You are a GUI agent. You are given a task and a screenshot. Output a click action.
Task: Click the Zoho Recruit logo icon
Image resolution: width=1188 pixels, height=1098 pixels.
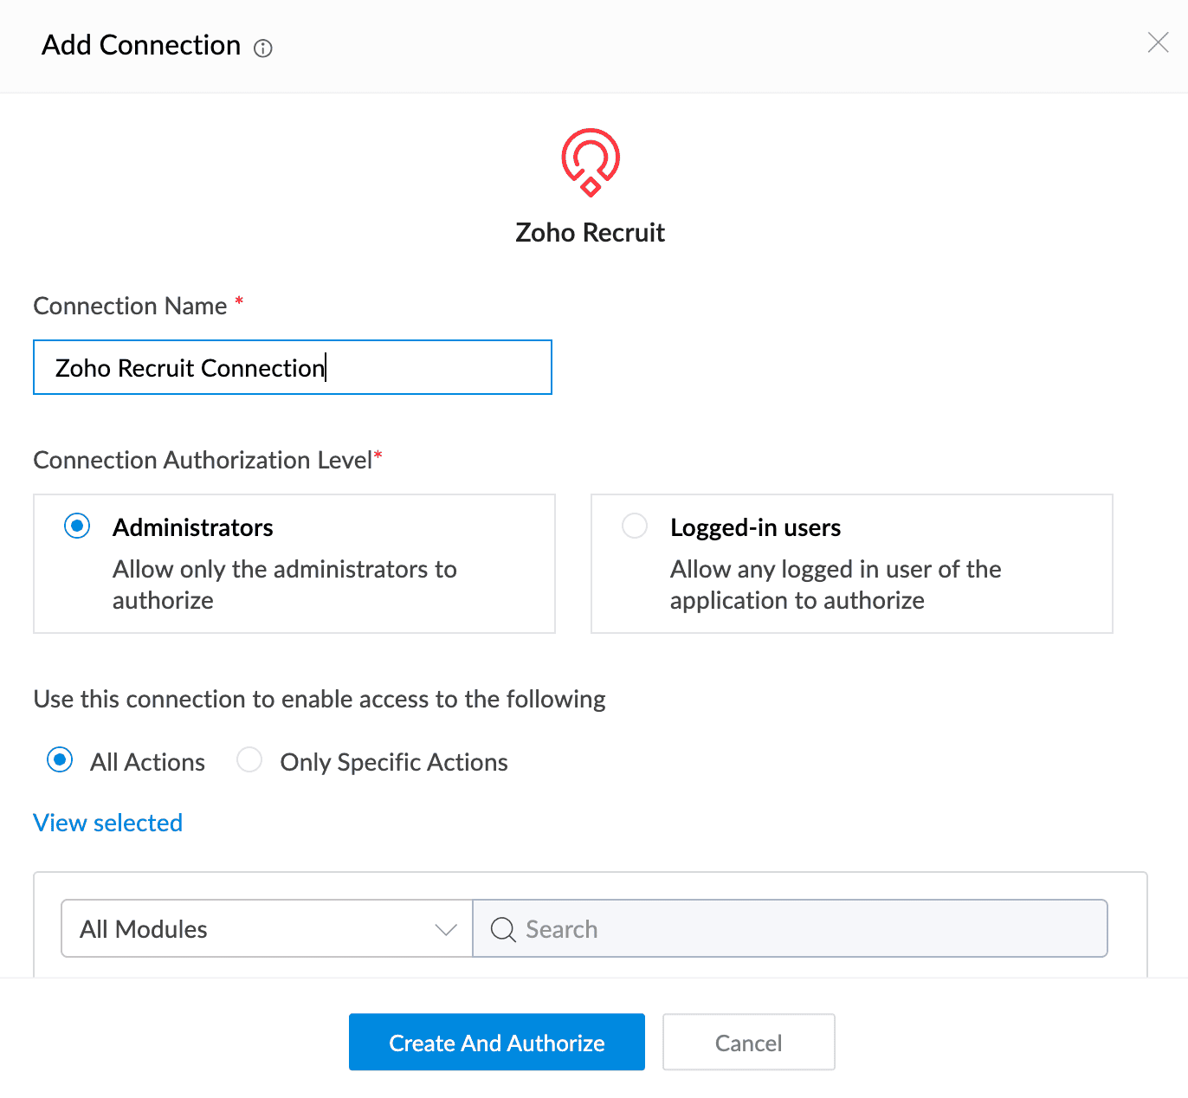(x=591, y=163)
